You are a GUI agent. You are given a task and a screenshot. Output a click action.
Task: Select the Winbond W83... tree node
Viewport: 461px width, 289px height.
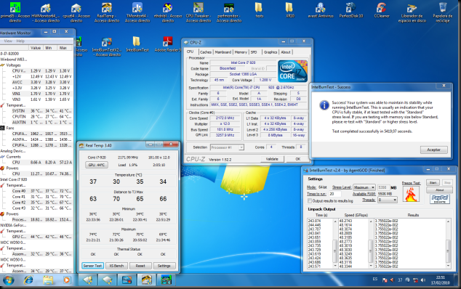click(x=14, y=60)
